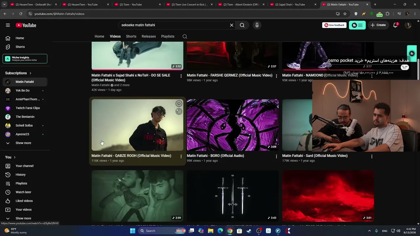Image resolution: width=420 pixels, height=236 pixels.
Task: Add QABZE ROOH to Watch later
Action: [x=179, y=104]
